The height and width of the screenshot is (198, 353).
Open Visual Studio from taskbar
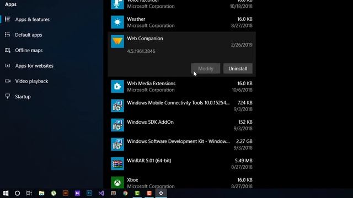[101, 193]
